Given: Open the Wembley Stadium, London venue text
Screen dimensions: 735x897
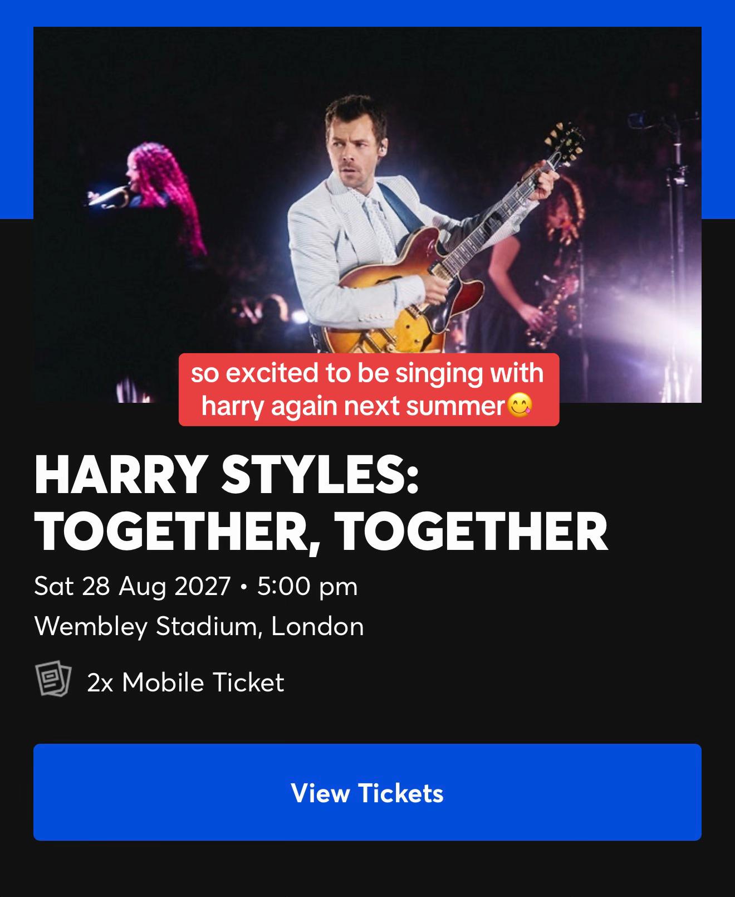Looking at the screenshot, I should 199,626.
